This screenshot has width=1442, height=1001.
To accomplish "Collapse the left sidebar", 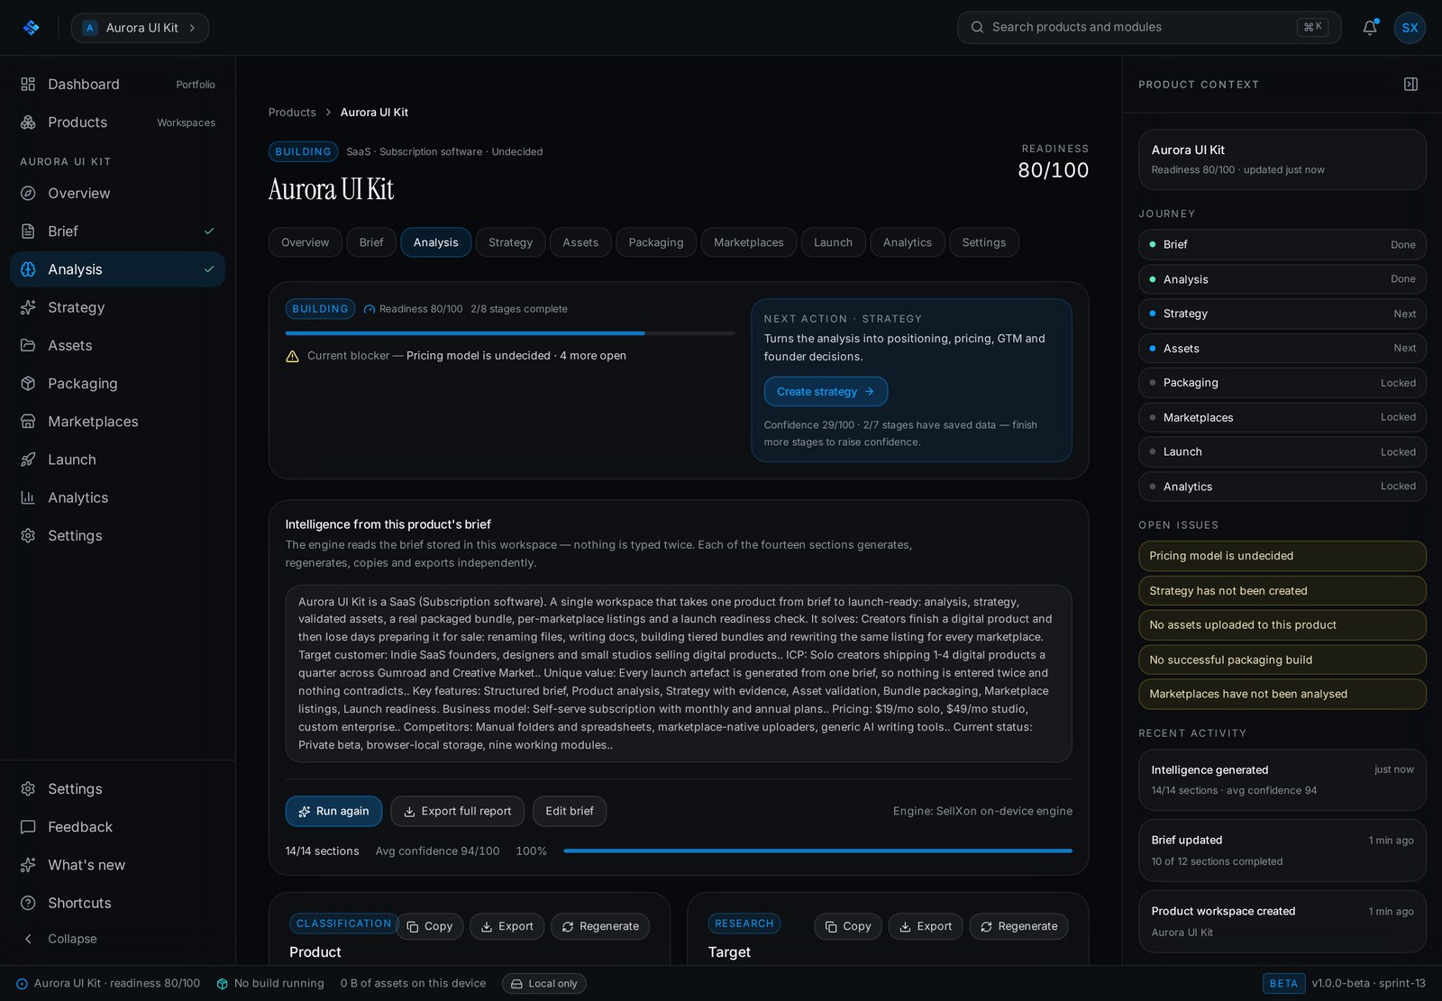I will point(118,939).
